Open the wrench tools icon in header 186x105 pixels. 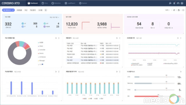click(170, 3)
